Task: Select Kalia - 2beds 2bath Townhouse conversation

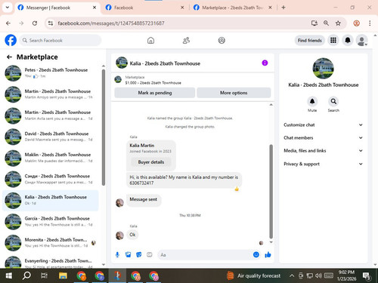Action: pos(51,200)
